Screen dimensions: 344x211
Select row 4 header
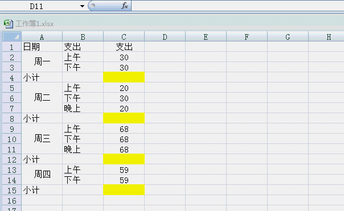click(12, 77)
